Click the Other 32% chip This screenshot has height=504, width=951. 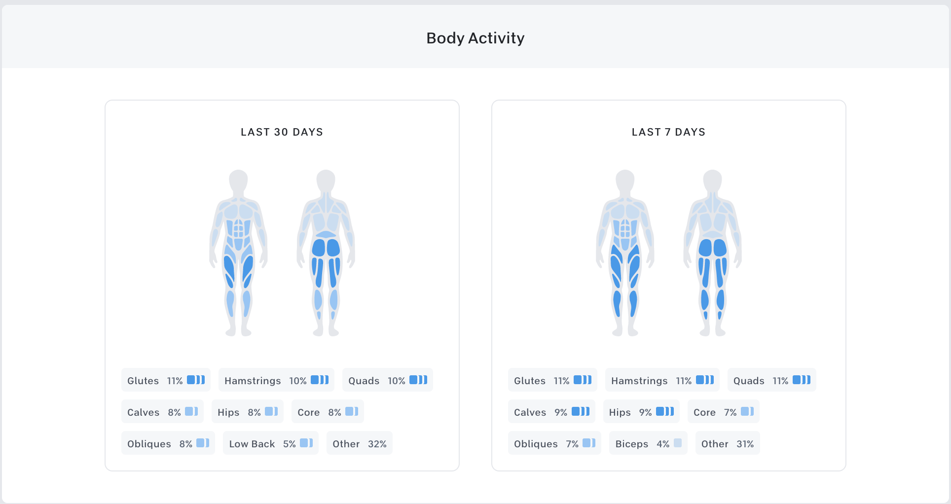pyautogui.click(x=359, y=443)
